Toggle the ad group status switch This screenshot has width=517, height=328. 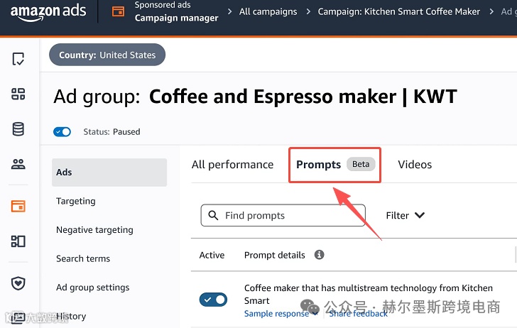pos(62,132)
